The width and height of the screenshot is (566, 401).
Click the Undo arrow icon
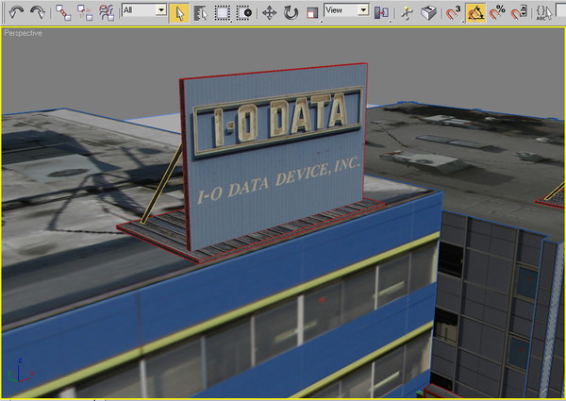16,12
